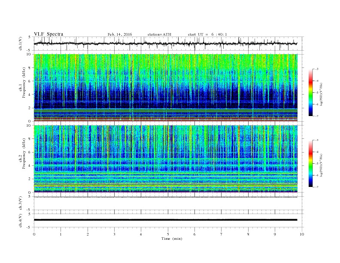This screenshot has width=340, height=263.
Task: Click the upper PSD color bar
Action: click(310, 92)
